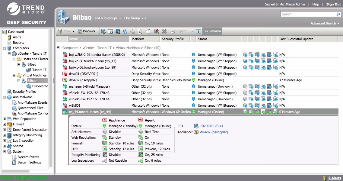Open the column chooser toolbar icon
This screenshot has width=343, height=181.
point(198,31)
